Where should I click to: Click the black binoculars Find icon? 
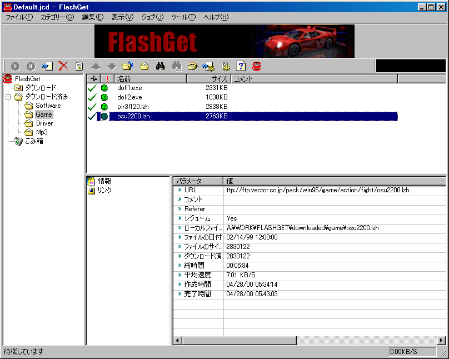coord(161,67)
